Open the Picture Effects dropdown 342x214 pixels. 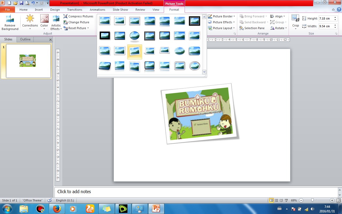(221, 22)
